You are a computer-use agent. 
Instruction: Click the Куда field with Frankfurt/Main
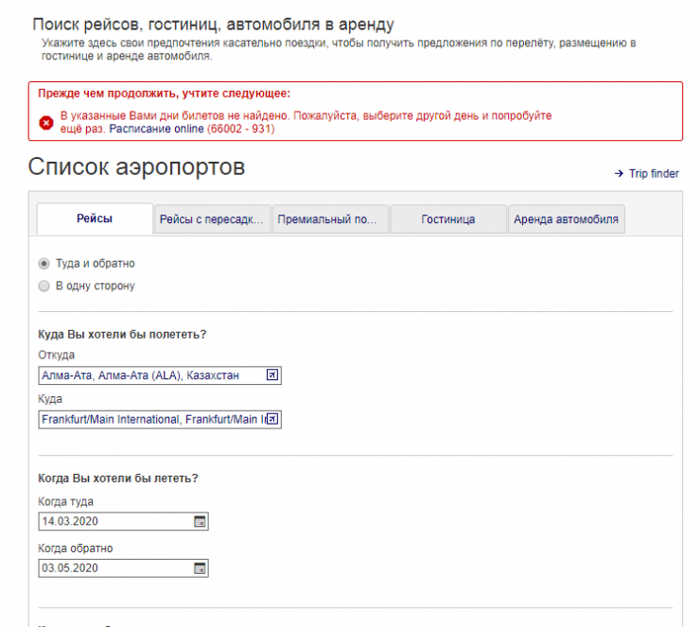click(149, 419)
